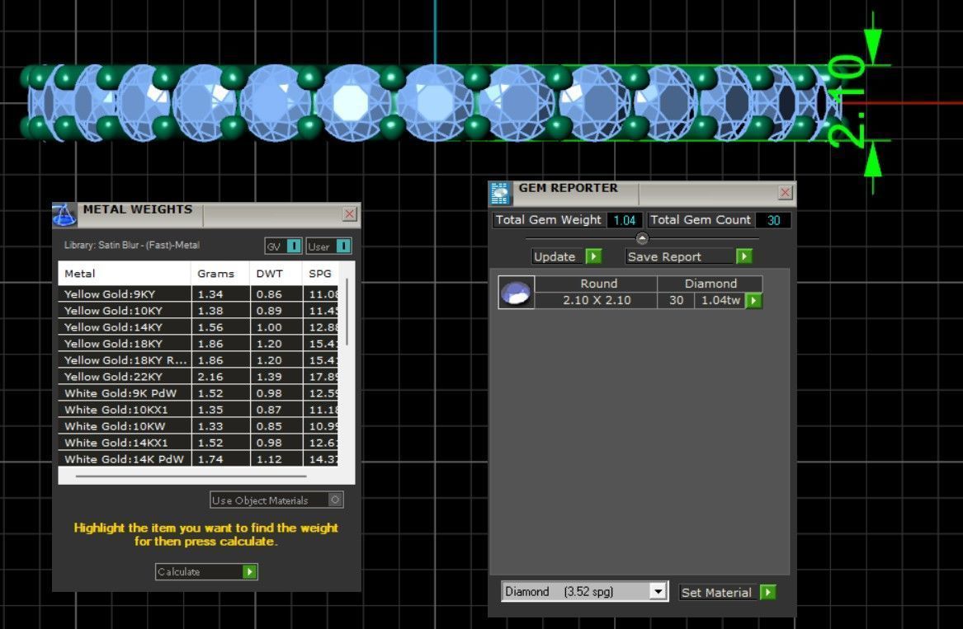Click the green arrow beside Save Report
Viewport: 963px width, 629px height.
click(743, 256)
